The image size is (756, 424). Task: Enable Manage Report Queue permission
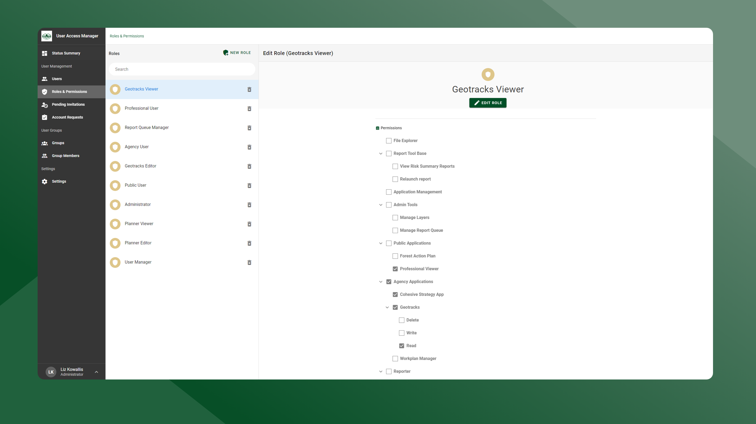coord(395,231)
